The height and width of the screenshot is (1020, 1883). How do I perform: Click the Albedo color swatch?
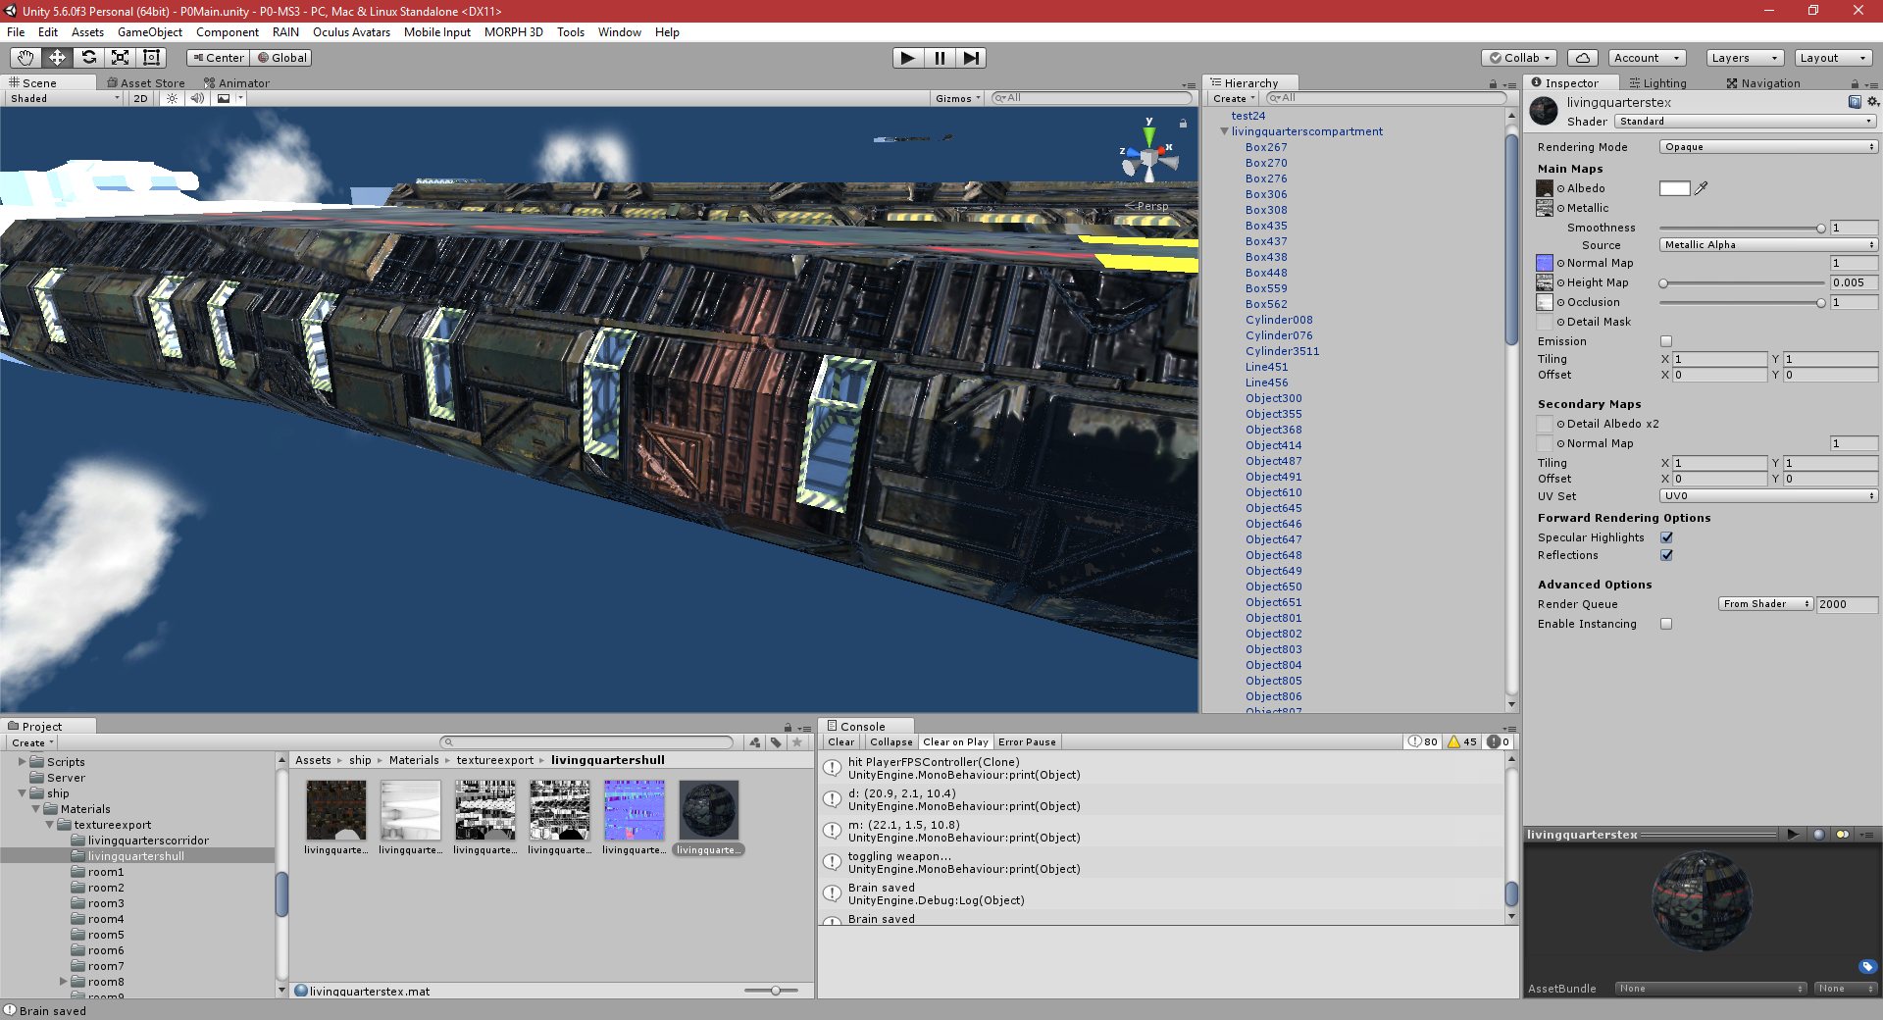click(1674, 188)
